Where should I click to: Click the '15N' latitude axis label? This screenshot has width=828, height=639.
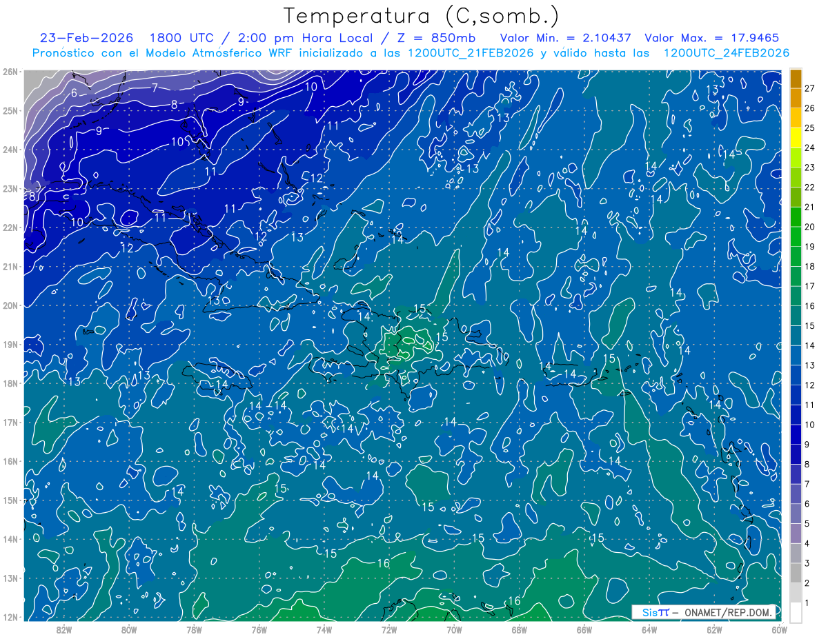(x=10, y=500)
